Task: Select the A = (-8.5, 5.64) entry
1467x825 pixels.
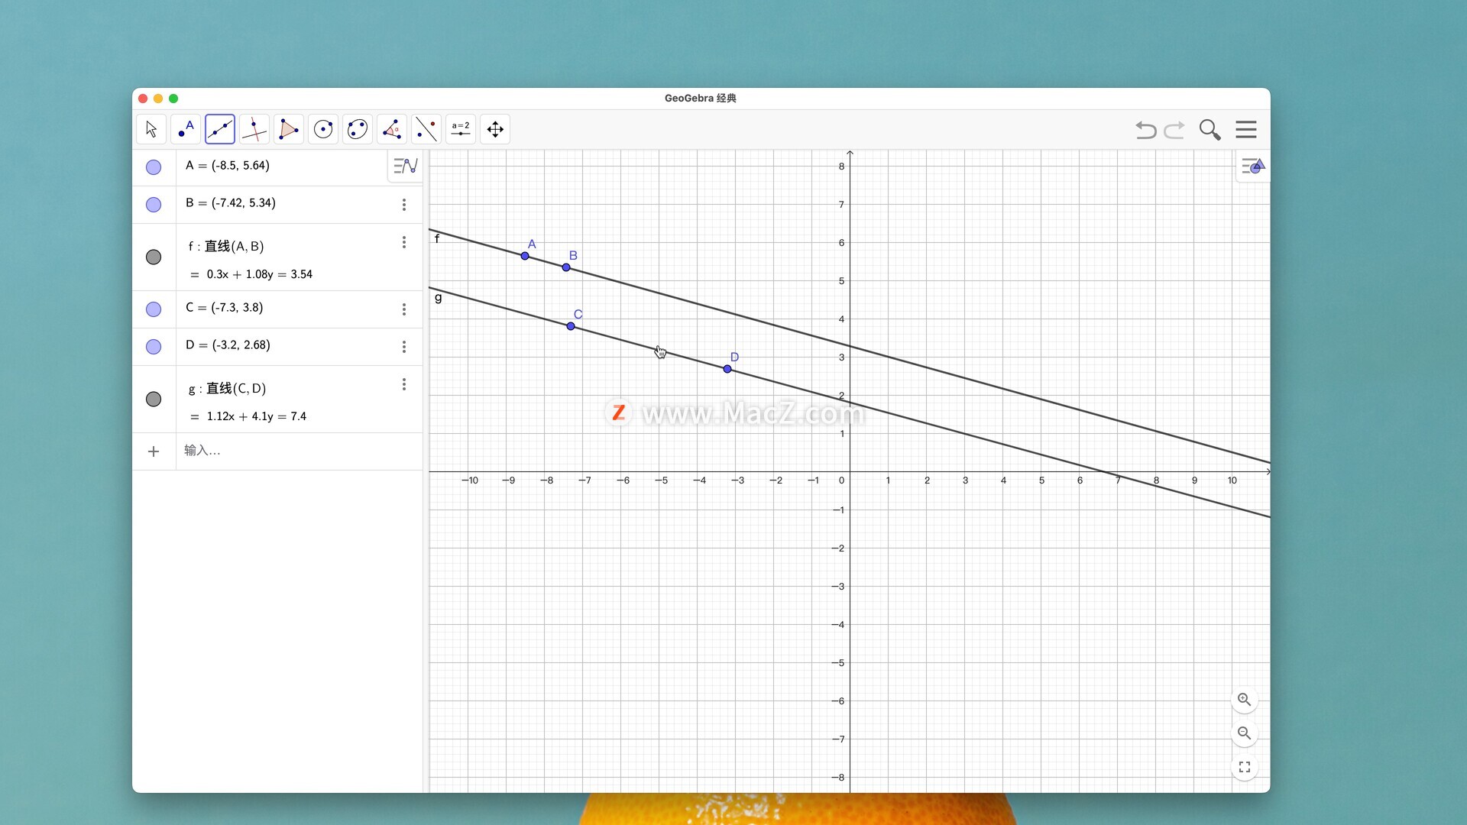Action: (228, 166)
